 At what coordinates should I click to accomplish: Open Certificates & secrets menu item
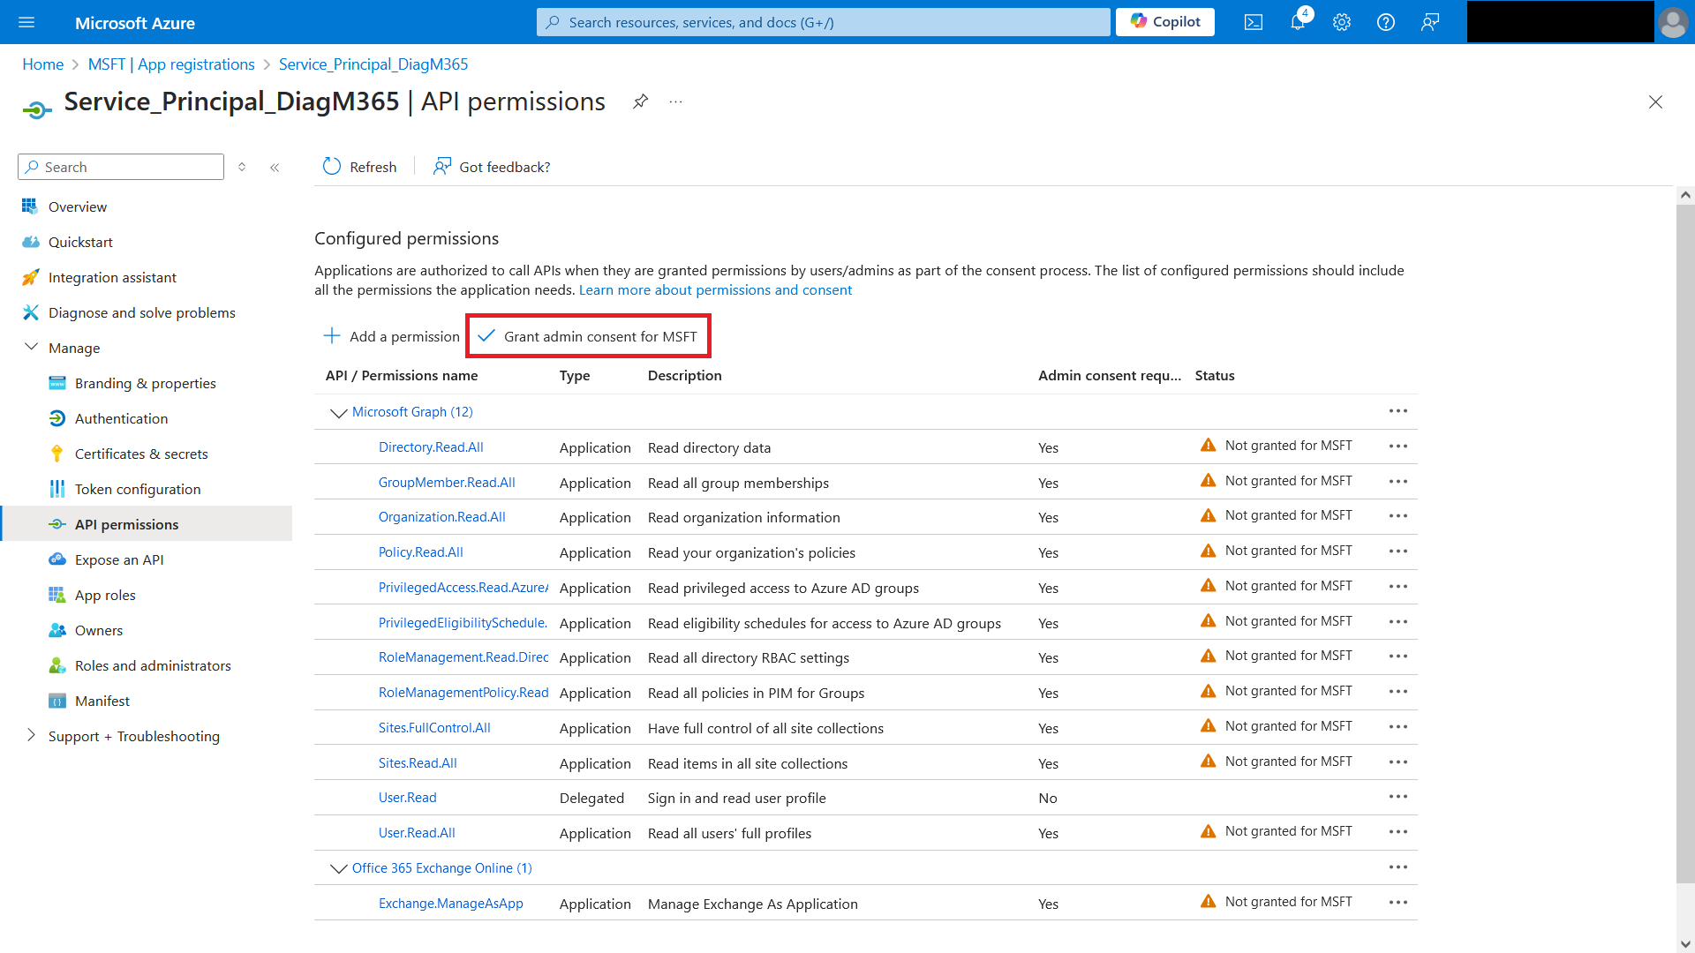click(141, 454)
